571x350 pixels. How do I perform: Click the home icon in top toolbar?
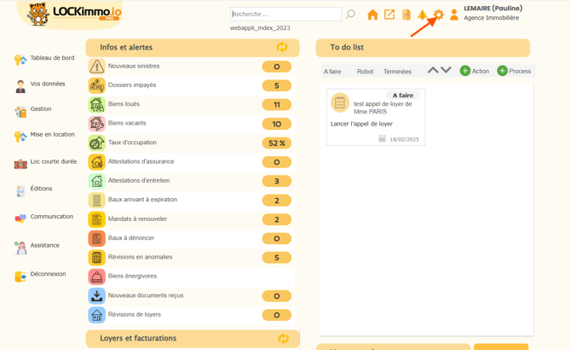pyautogui.click(x=372, y=15)
